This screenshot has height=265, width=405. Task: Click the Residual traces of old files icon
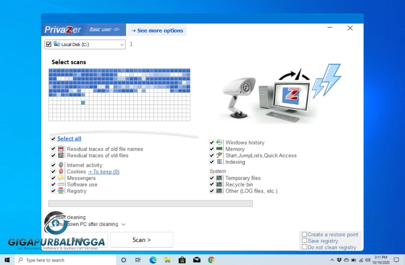(60, 156)
